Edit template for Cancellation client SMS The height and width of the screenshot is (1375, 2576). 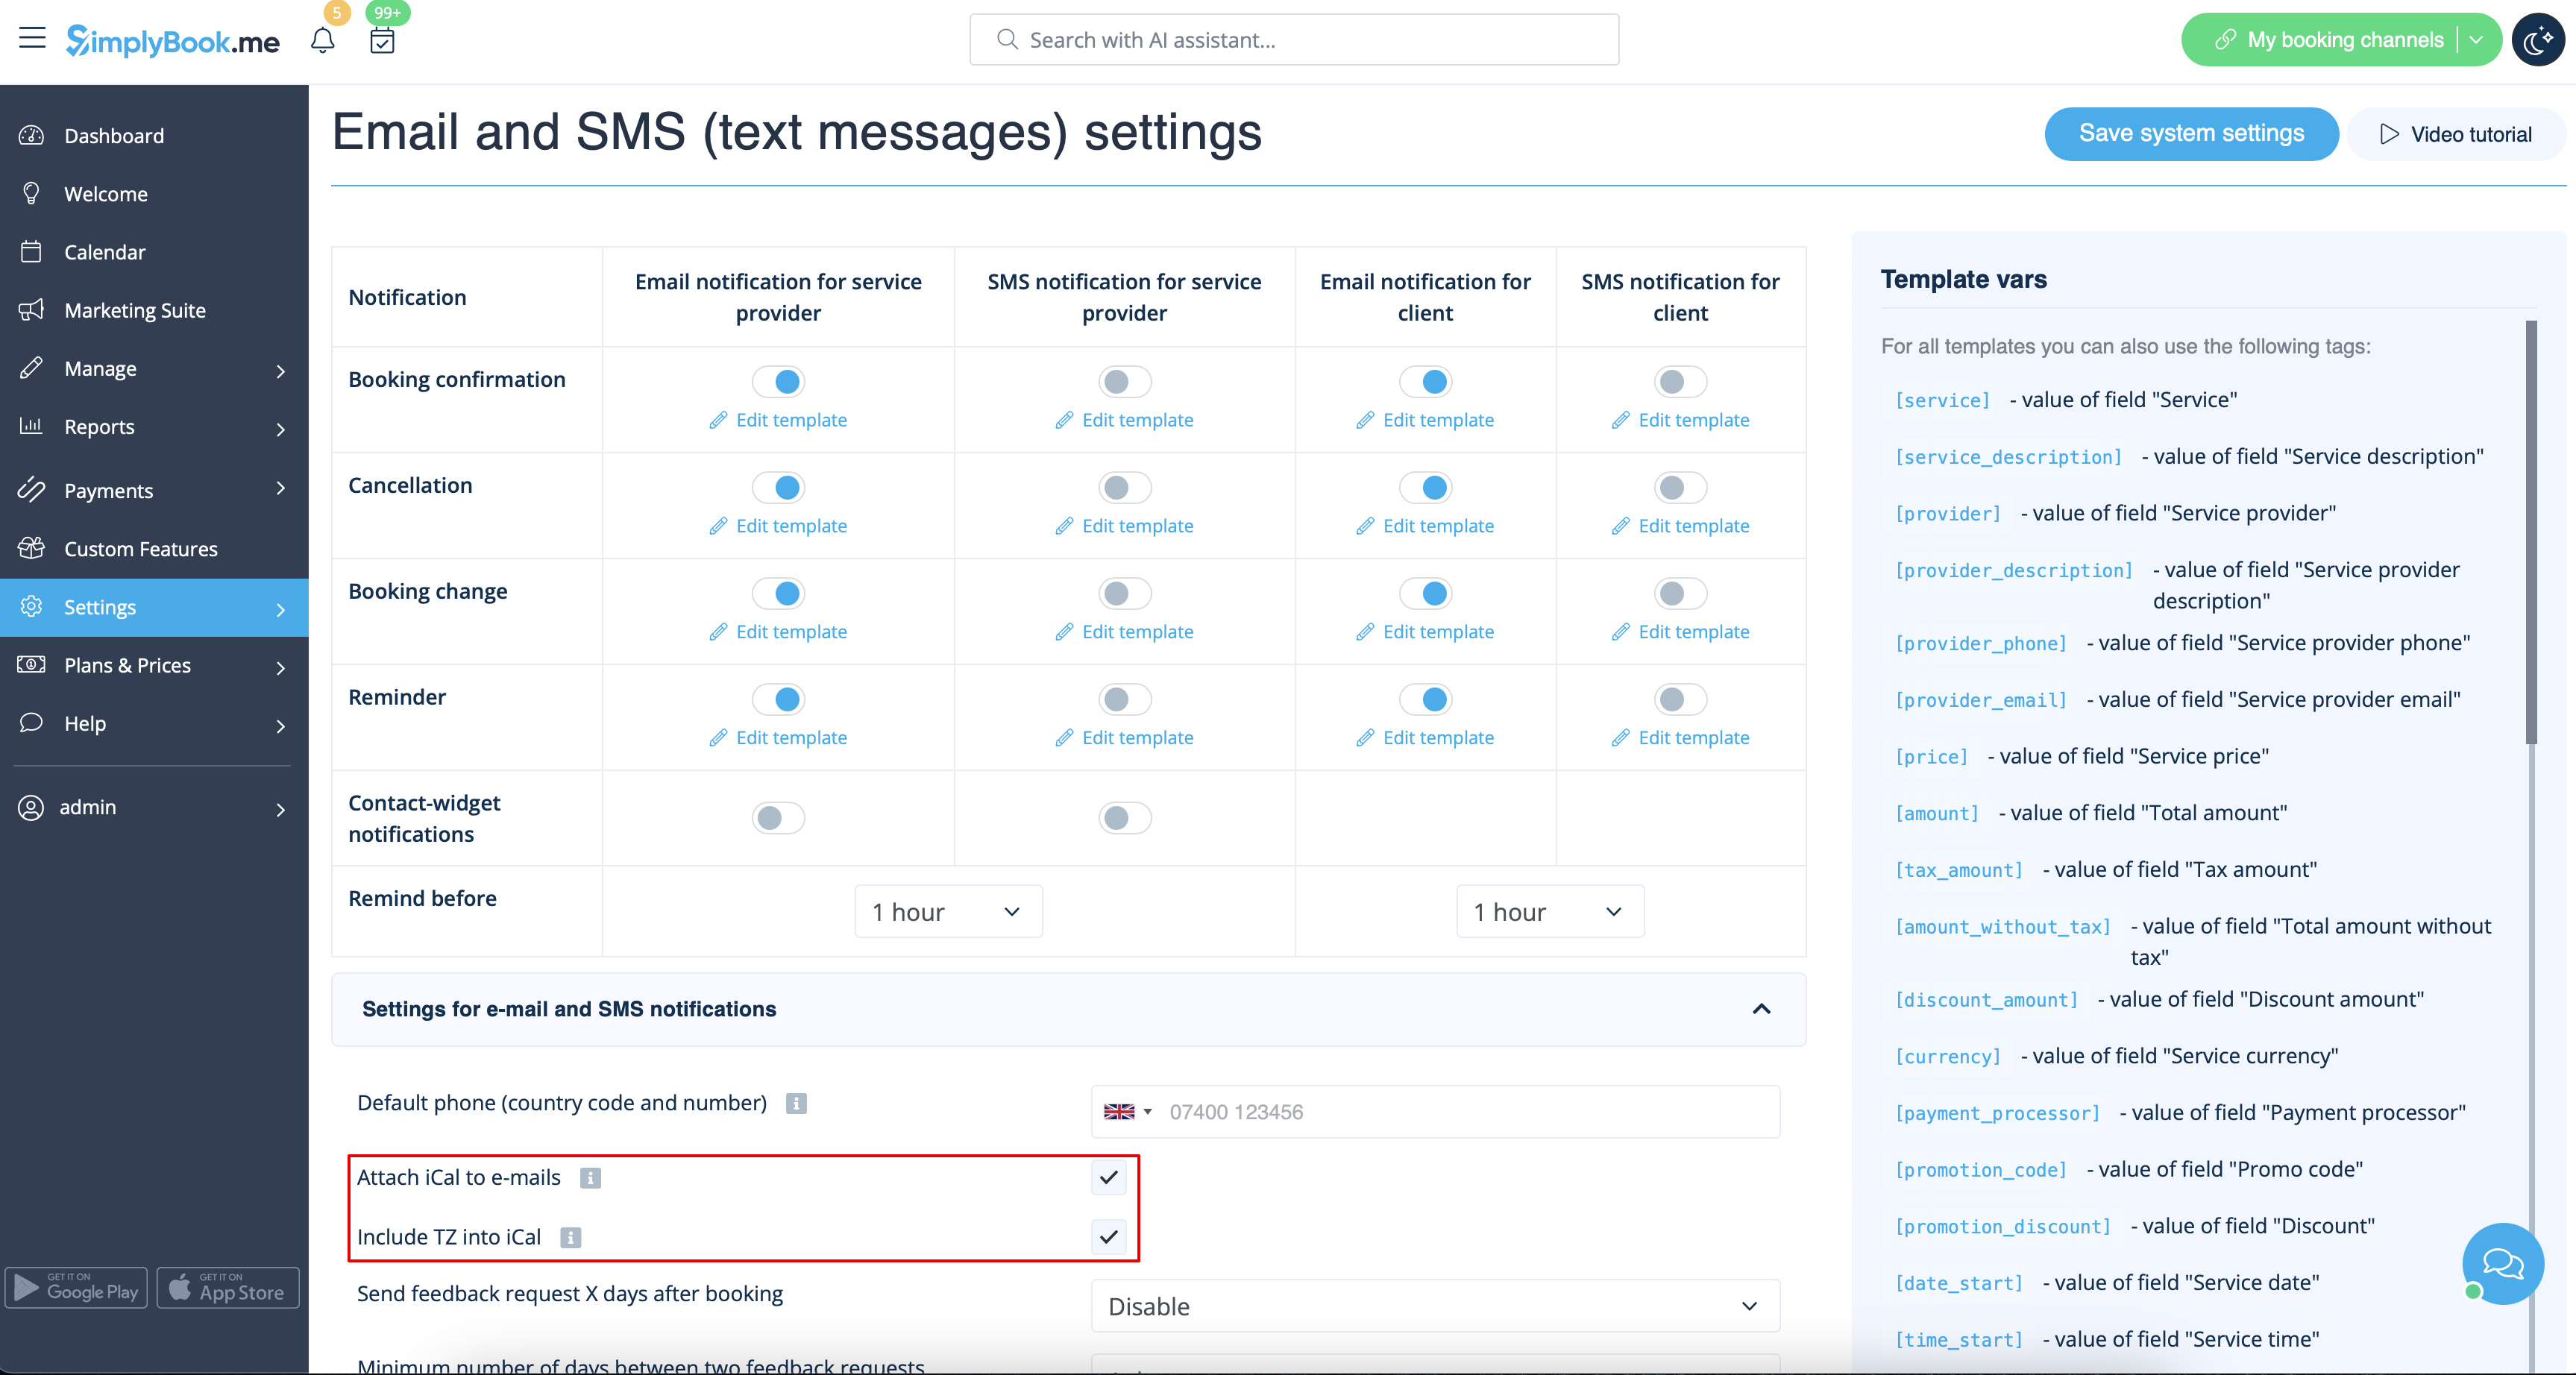[1680, 526]
